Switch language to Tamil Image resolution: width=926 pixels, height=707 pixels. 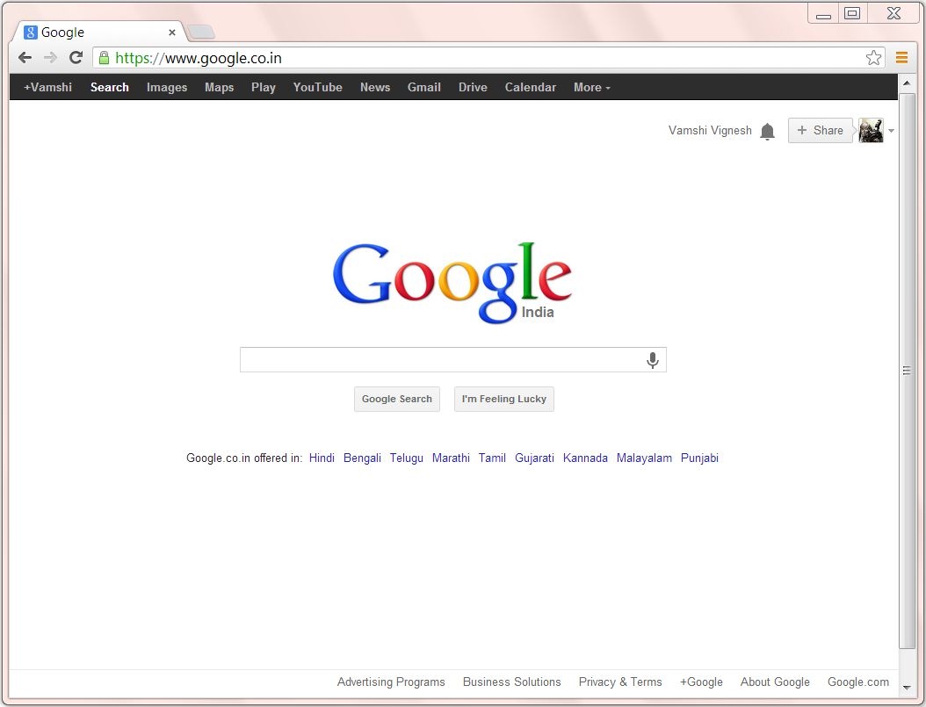coord(492,458)
